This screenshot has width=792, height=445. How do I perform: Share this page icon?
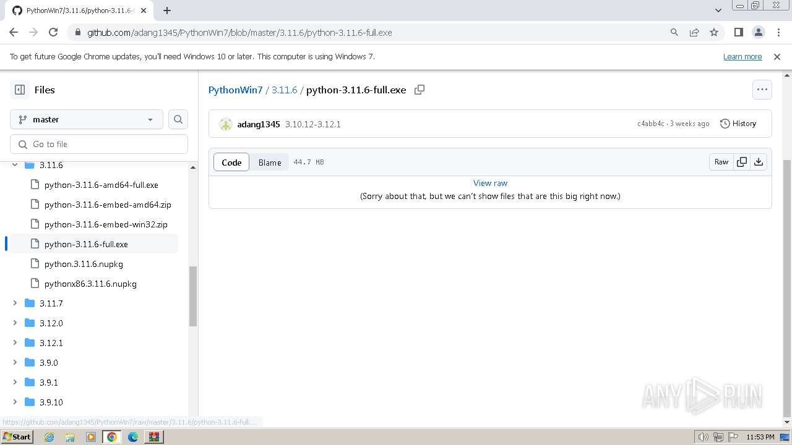[694, 32]
